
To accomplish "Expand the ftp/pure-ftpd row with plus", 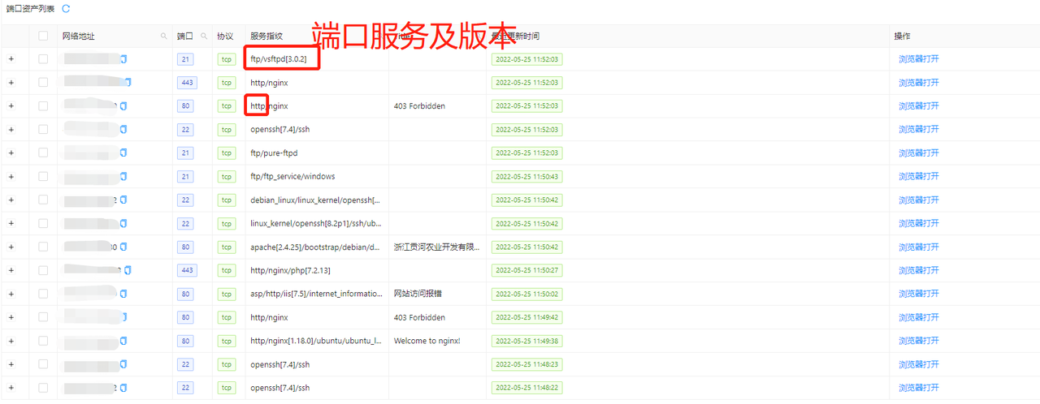I will tap(11, 153).
